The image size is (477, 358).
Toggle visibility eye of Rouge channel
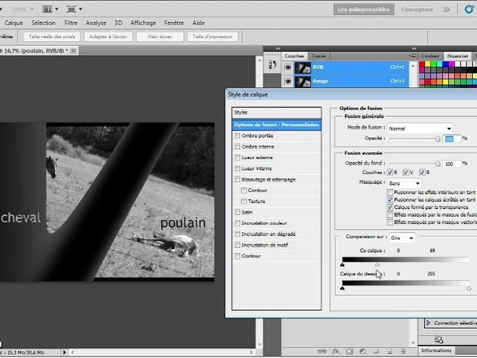288,81
